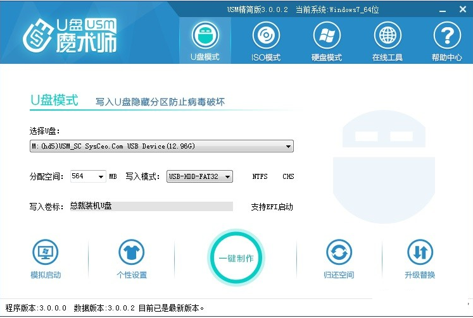Minimize the USM window
Image resolution: width=473 pixels, height=318 pixels.
[x=443, y=10]
